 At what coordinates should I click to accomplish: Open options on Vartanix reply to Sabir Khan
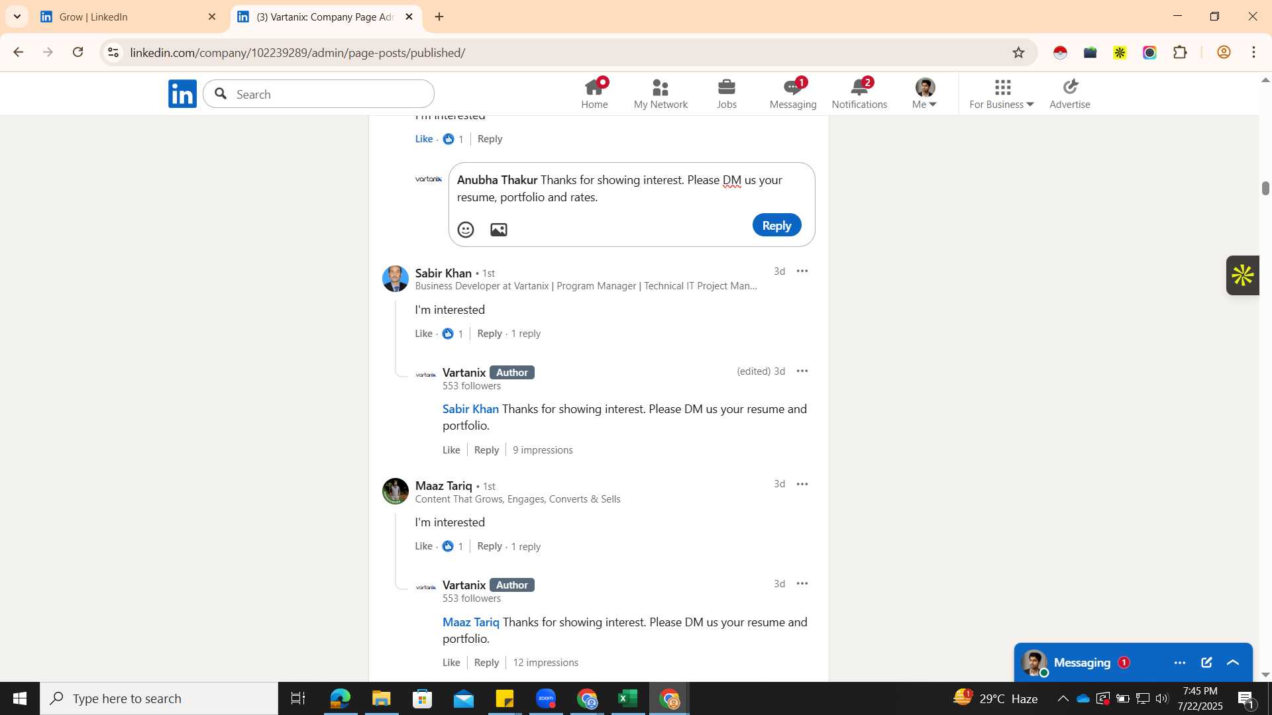(802, 371)
